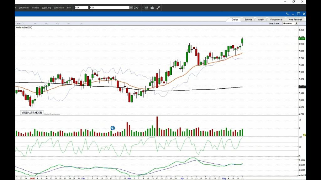This screenshot has height=180, width=321.
Task: Click the blue circle marker on volume chart
Action: click(113, 128)
